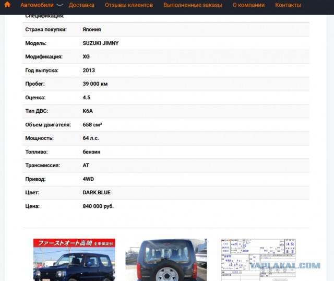Click the label Тип ДВС:
The image size is (334, 281).
point(37,111)
